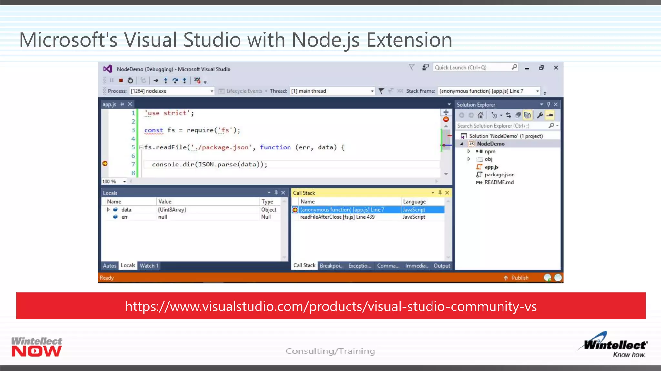Click the Wintellect NOW logo on the slide

point(36,347)
